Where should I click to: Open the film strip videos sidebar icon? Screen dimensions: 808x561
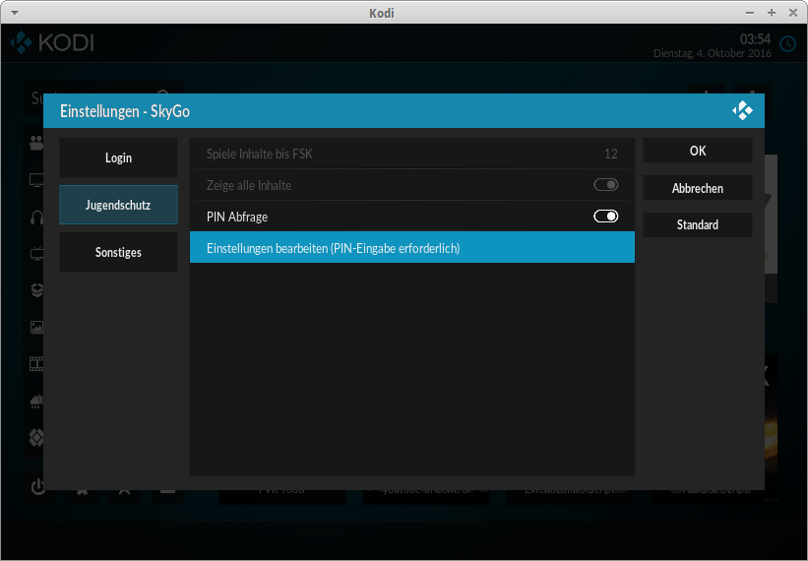[x=36, y=364]
